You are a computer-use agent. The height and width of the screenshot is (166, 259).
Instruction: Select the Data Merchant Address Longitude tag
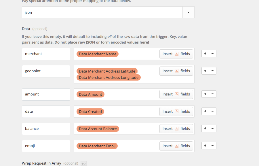point(108,77)
